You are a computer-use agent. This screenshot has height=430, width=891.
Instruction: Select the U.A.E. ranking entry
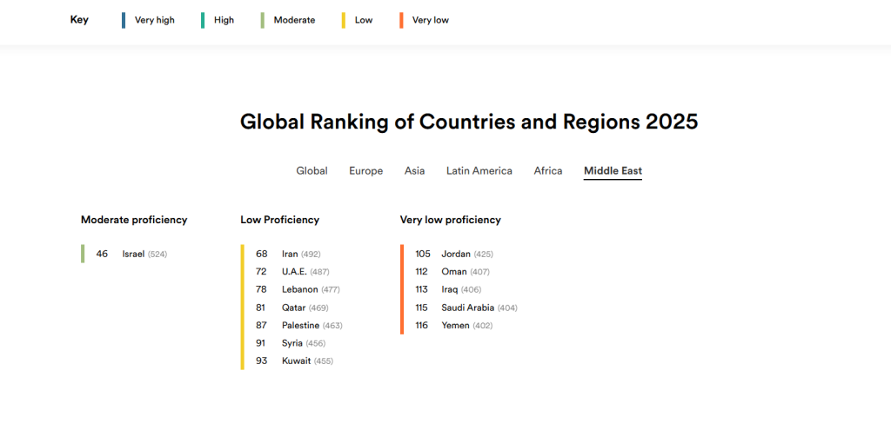294,272
